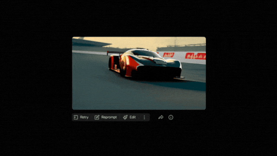The height and width of the screenshot is (156, 277).
Task: Select the Reprompt text label
Action: tap(109, 117)
